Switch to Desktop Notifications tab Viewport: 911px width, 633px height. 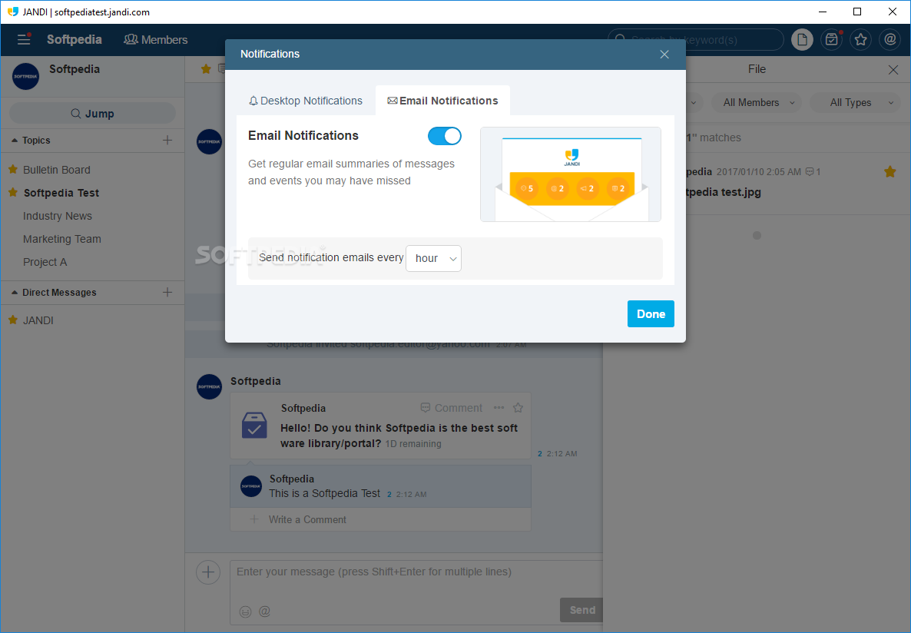pyautogui.click(x=306, y=101)
